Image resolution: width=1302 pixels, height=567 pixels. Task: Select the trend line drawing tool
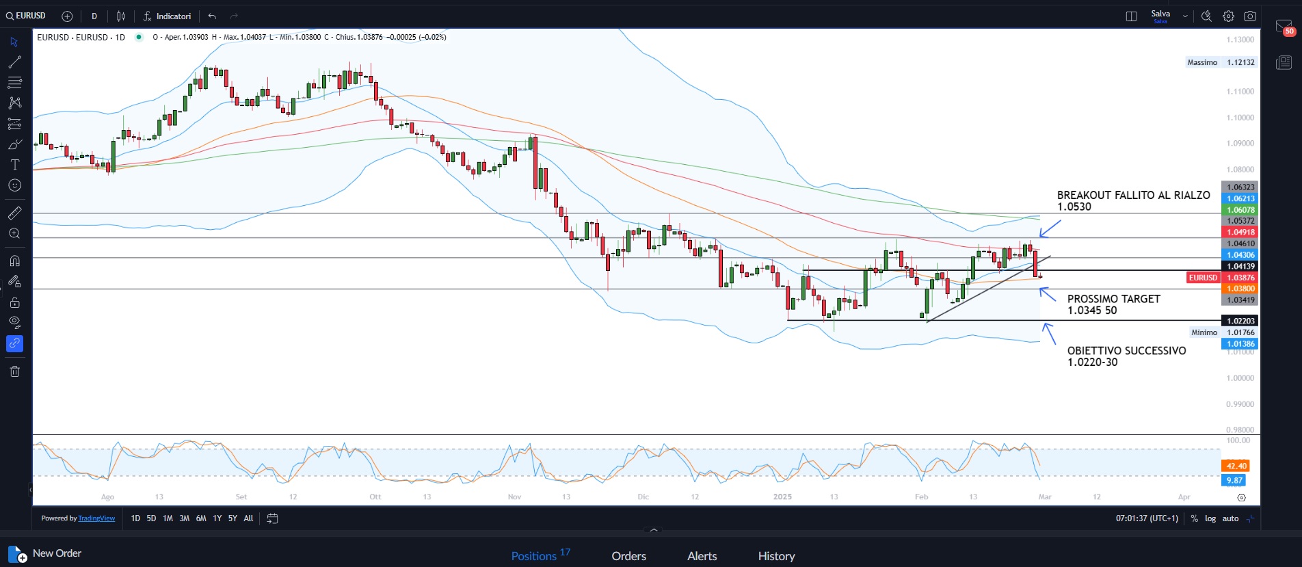[x=14, y=62]
